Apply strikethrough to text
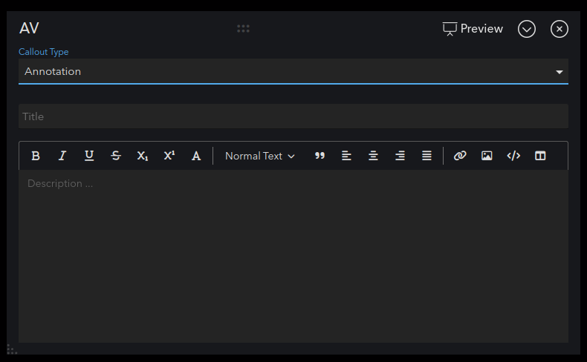 [x=116, y=156]
